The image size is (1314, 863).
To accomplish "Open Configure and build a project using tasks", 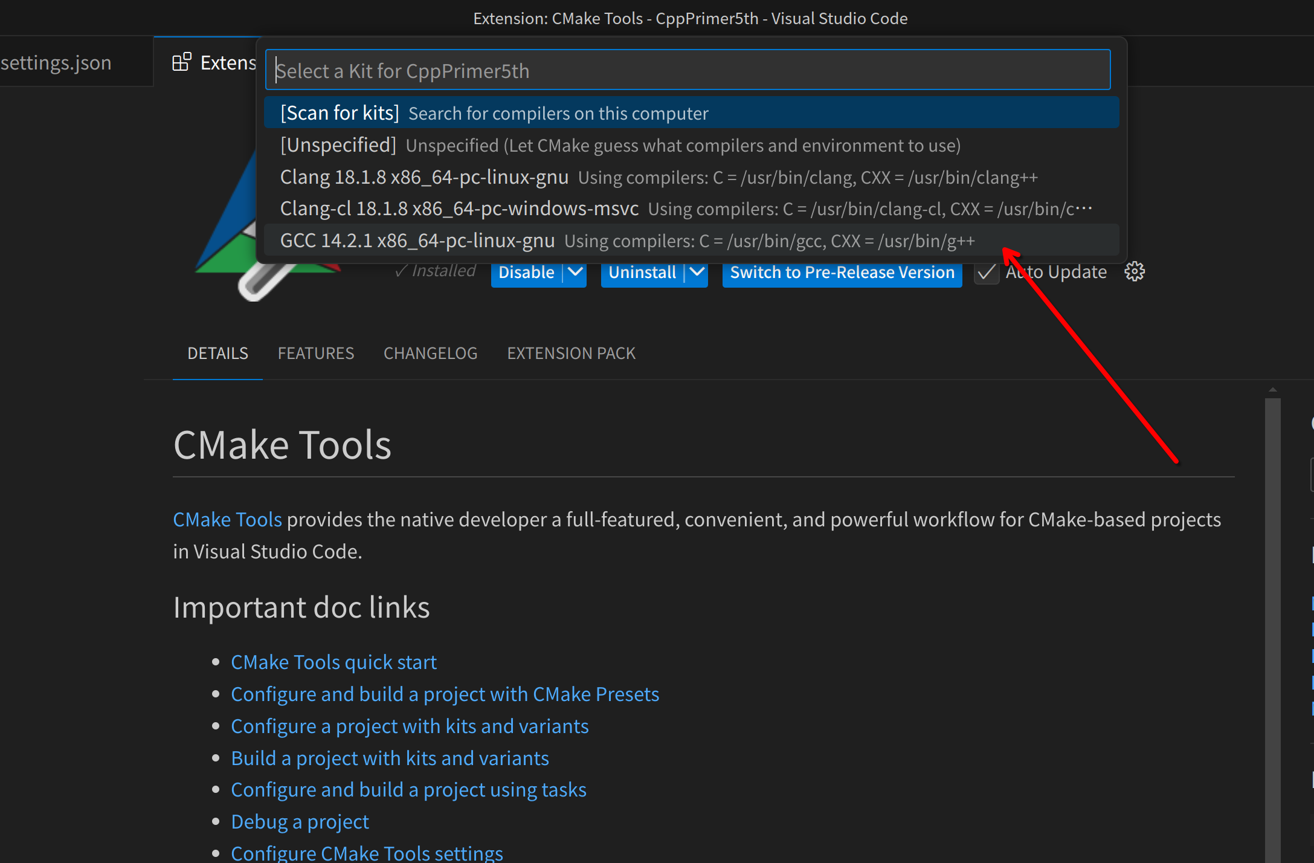I will tap(408, 790).
